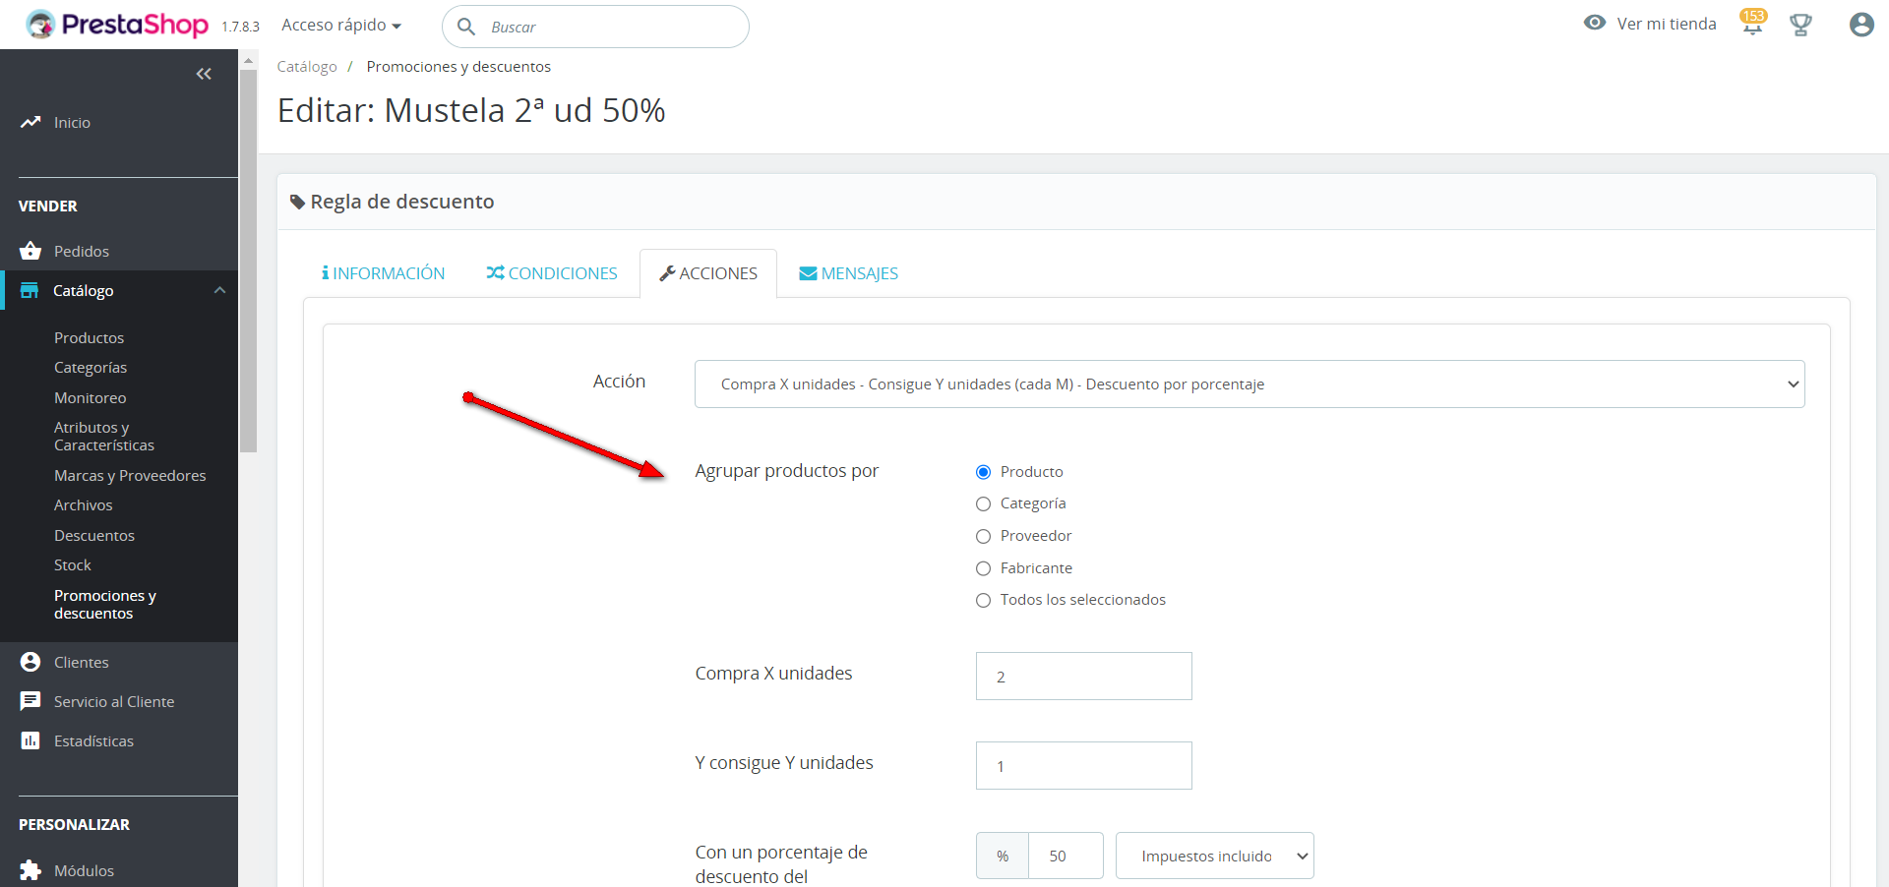Open Módulos in the sidebar

(x=84, y=870)
